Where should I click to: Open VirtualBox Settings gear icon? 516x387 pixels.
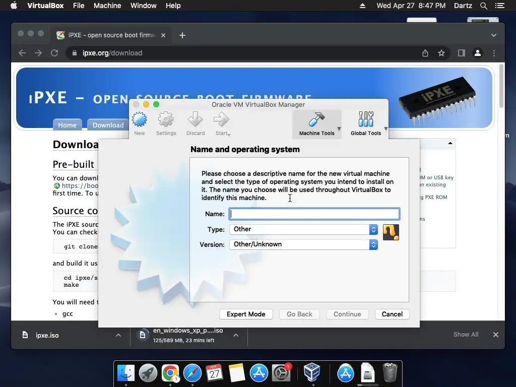coord(166,119)
